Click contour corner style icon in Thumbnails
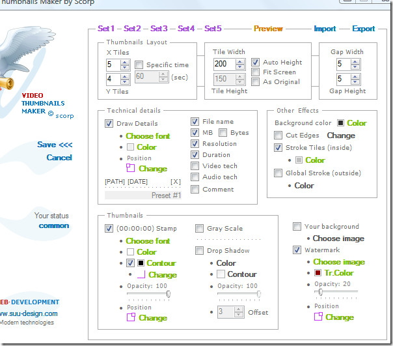The width and height of the screenshot is (393, 346). click(141, 274)
